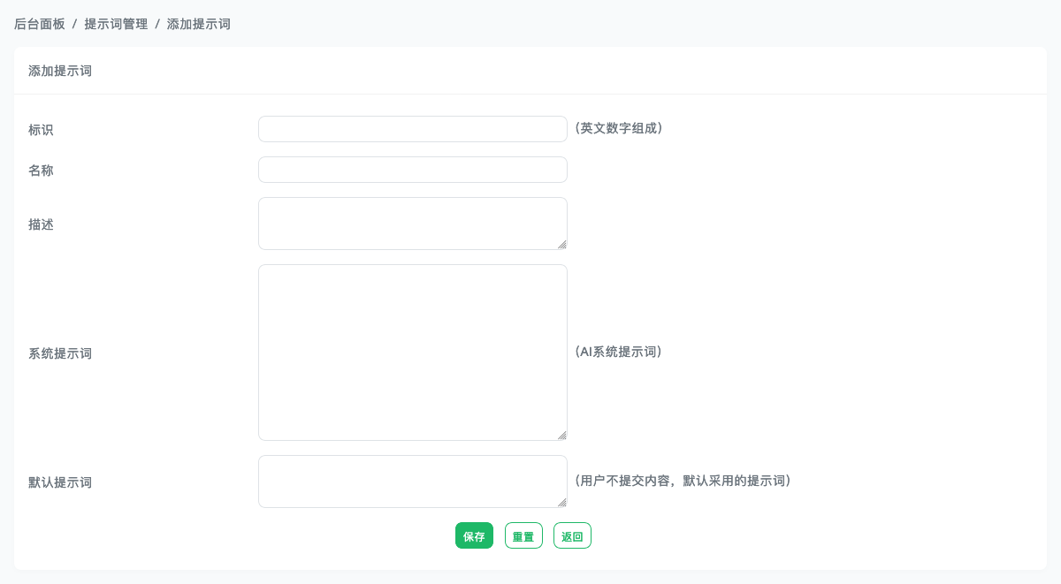Click into the 描述 textarea
This screenshot has width=1061, height=584.
(x=413, y=224)
